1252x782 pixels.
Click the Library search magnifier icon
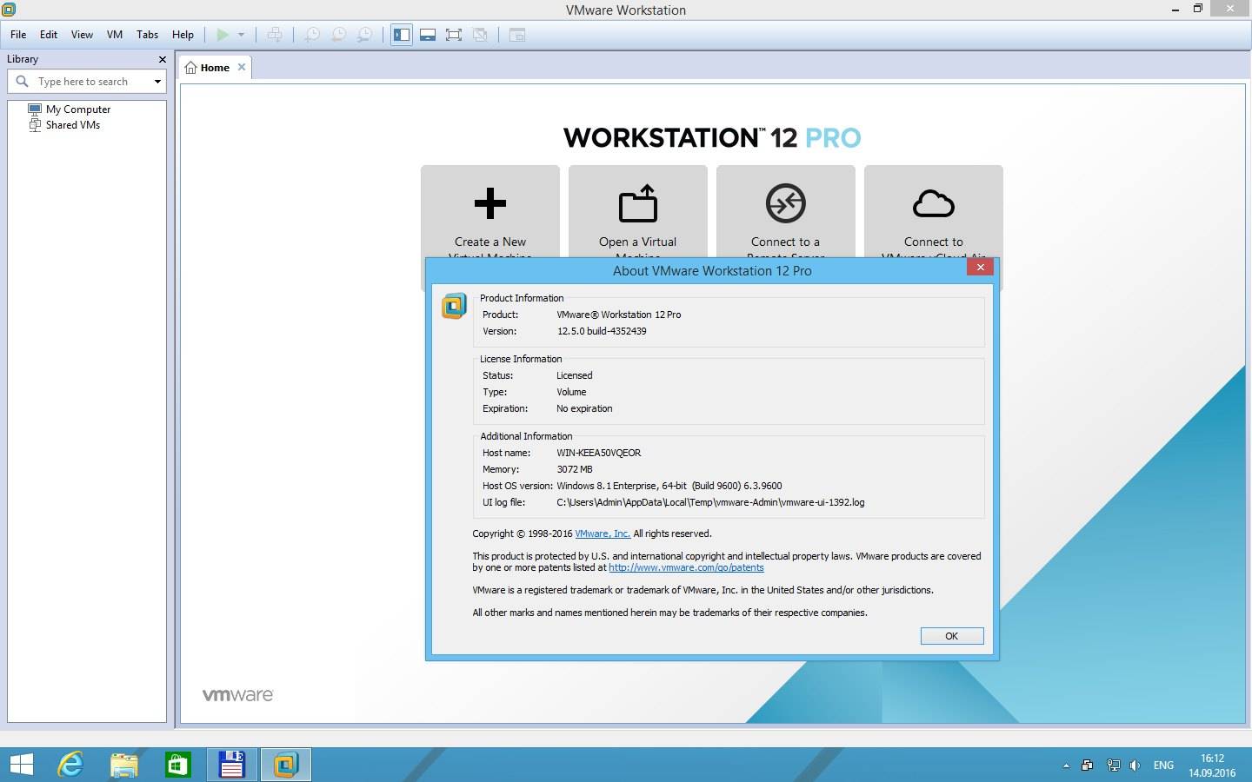coord(23,82)
